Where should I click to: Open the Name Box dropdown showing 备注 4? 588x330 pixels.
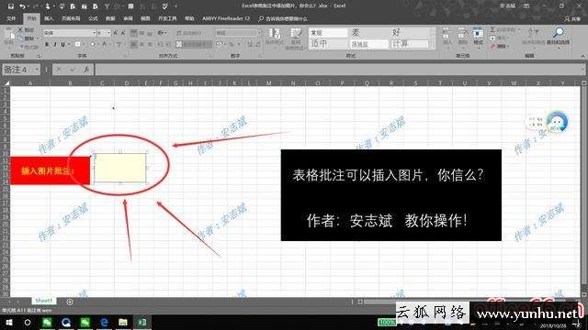pyautogui.click(x=37, y=70)
